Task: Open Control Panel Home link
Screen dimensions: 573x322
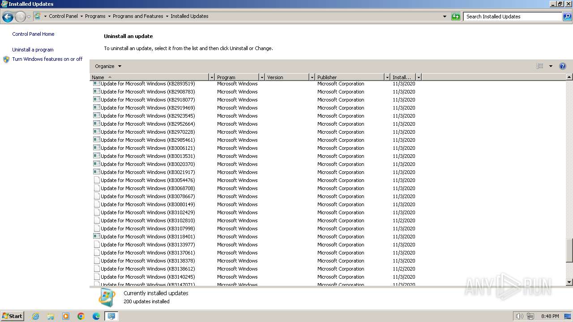Action: (x=33, y=34)
